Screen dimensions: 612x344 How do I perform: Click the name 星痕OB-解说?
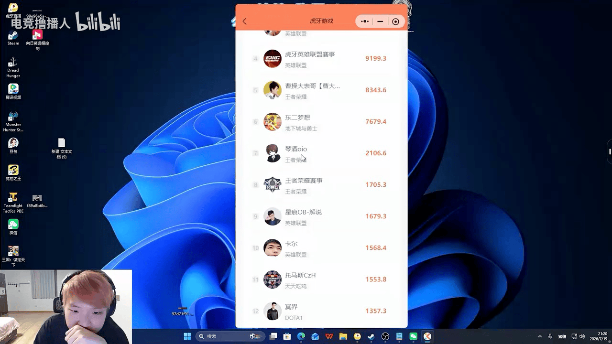[303, 212]
